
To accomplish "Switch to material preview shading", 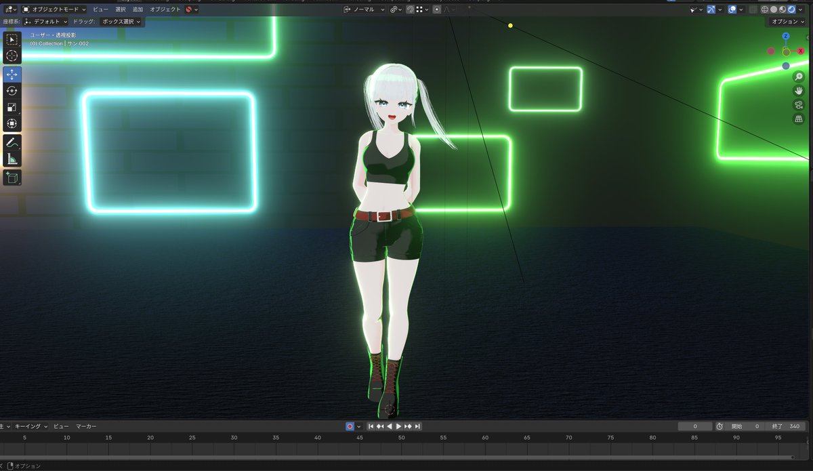I will (x=782, y=9).
